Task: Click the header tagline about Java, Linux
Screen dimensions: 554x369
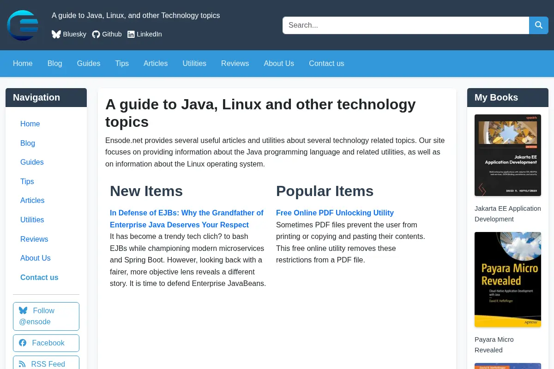Action: tap(136, 16)
